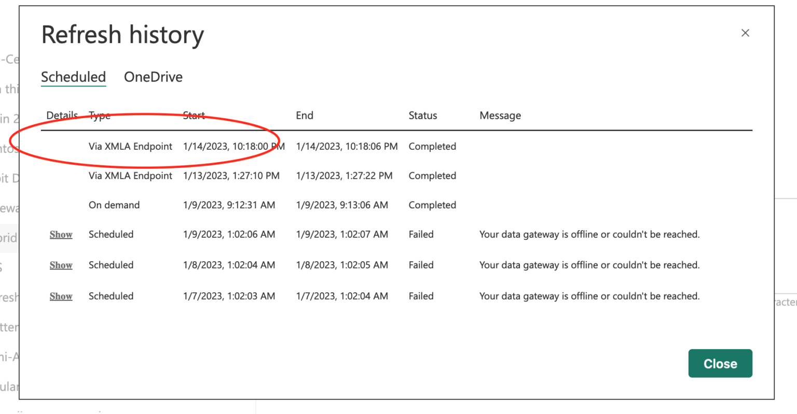Show details for the 1/9/2023 failed refresh
797x414 pixels.
[61, 234]
